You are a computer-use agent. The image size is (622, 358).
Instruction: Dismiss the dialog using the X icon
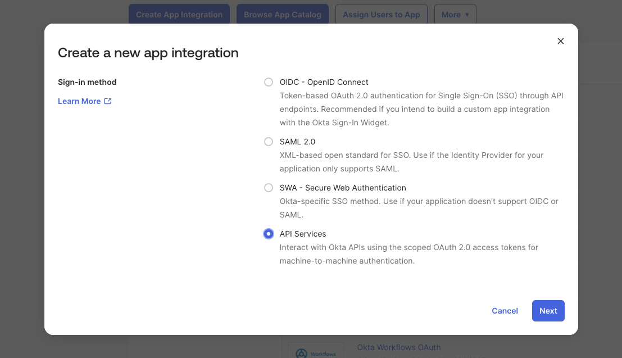(560, 41)
